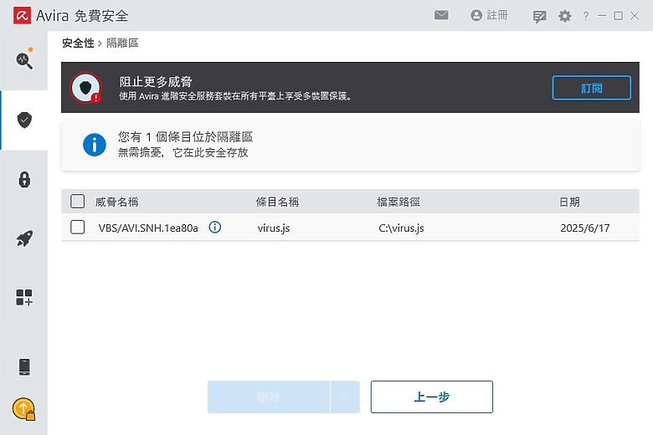Open the mobile phone sidebar icon
Image resolution: width=653 pixels, height=435 pixels.
[x=24, y=366]
